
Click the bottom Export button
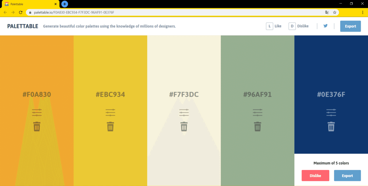click(x=347, y=176)
